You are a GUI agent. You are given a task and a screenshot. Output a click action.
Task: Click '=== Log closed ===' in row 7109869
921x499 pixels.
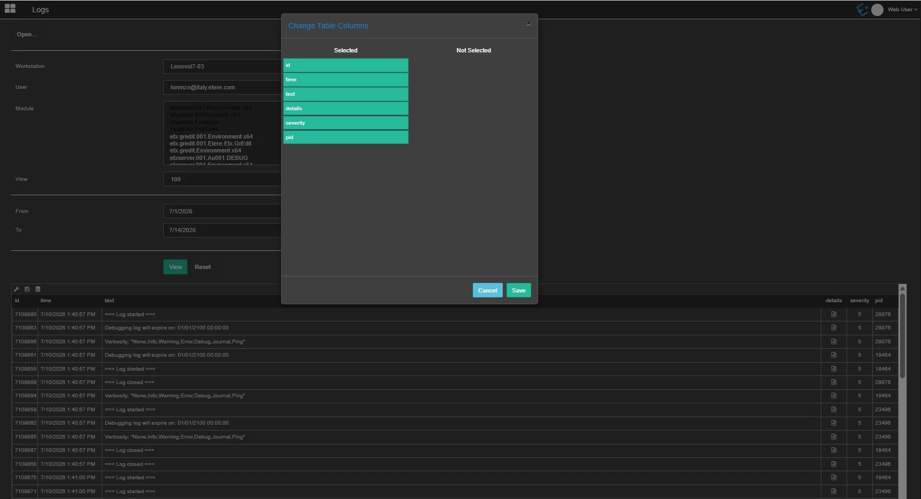[x=129, y=382]
